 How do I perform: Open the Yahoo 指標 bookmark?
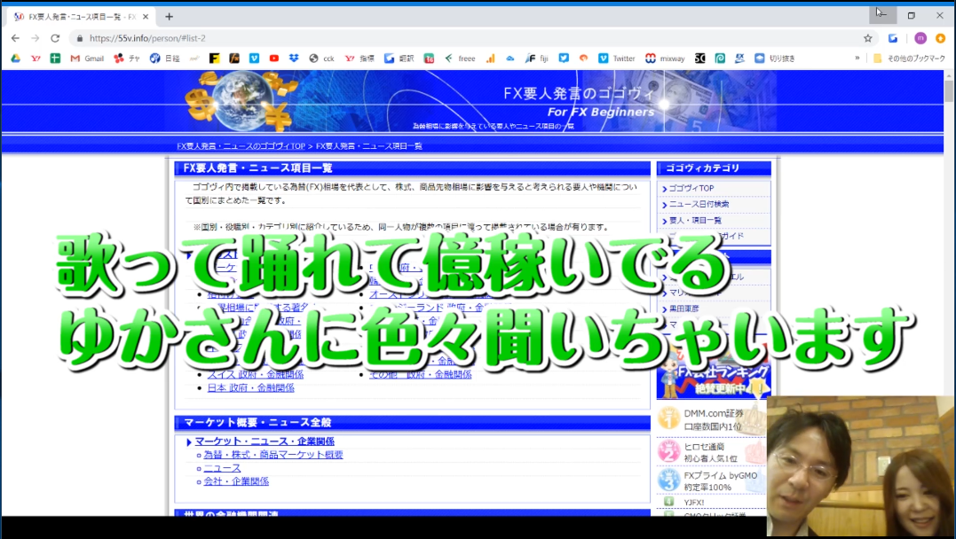pos(359,58)
